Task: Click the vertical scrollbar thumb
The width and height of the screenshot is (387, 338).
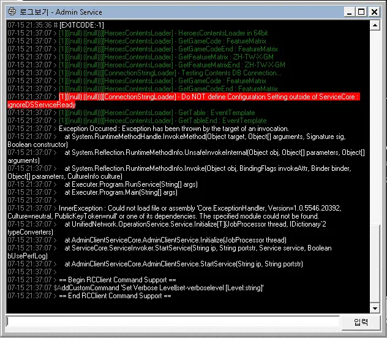Action: (375, 264)
